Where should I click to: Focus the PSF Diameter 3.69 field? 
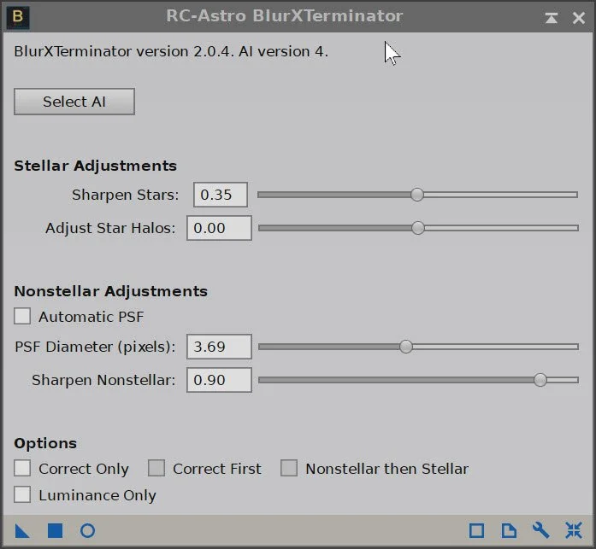point(219,347)
